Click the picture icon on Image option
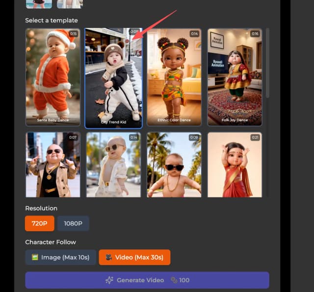This screenshot has height=292, width=314. pos(35,257)
